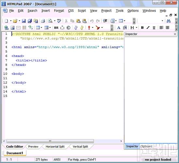Screen dimensions: 179x163
Task: Select the Code Editor tab
Action: [15, 146]
